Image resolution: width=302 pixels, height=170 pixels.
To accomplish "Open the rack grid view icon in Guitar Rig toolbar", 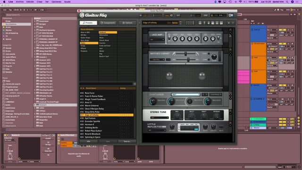I will [x=190, y=23].
